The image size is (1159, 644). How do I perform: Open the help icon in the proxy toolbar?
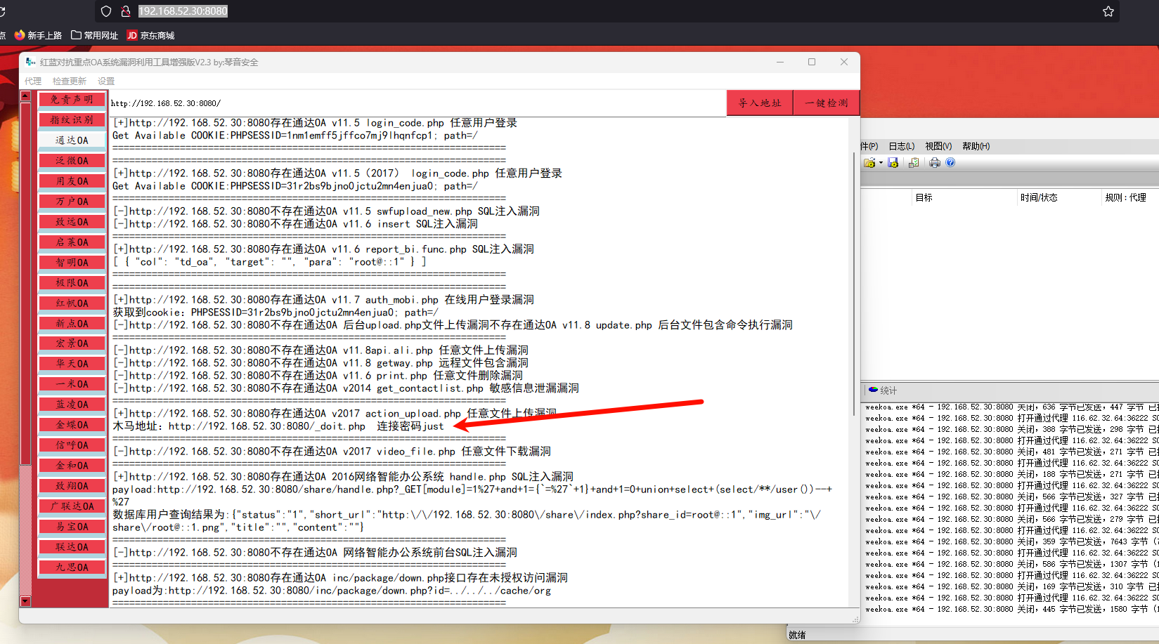[x=950, y=162]
